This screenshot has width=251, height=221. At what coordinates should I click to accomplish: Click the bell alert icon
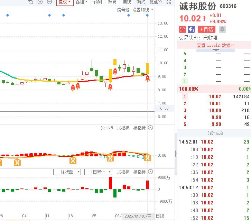click(222, 29)
